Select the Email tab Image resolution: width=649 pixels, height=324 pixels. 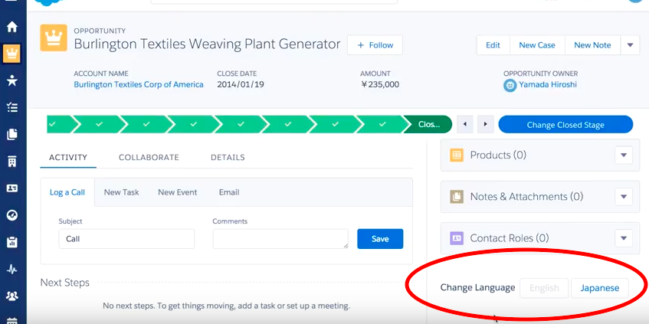point(229,192)
